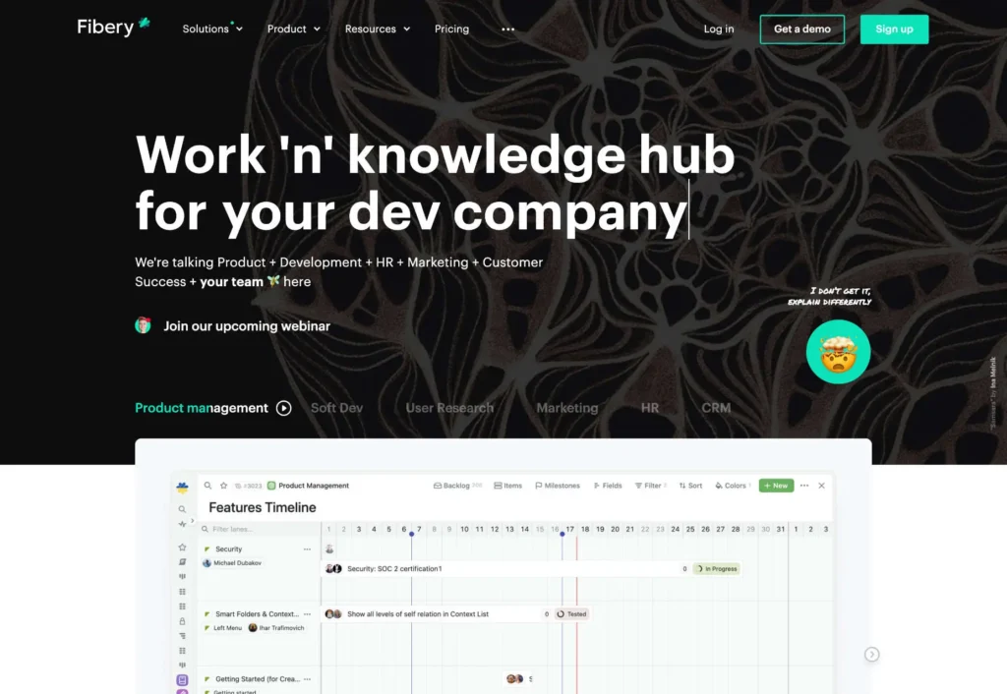
Task: Open the Fields settings
Action: tap(608, 486)
